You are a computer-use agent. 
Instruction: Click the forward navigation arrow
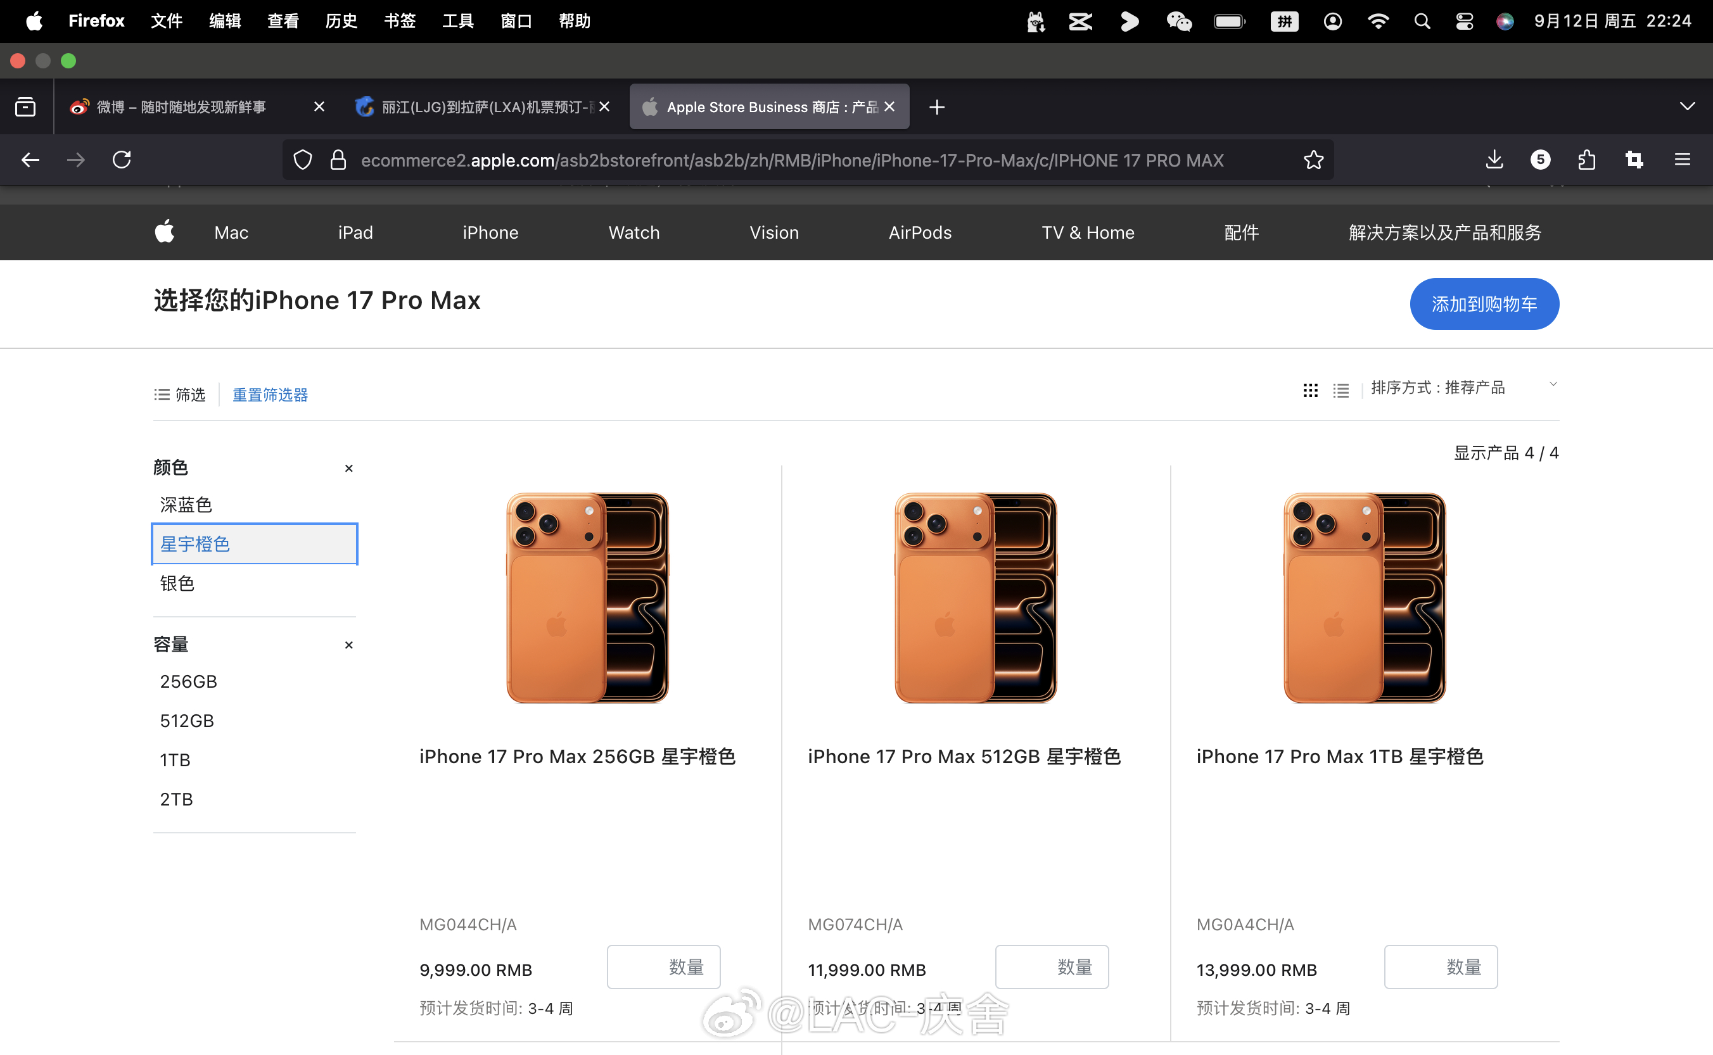tap(76, 160)
